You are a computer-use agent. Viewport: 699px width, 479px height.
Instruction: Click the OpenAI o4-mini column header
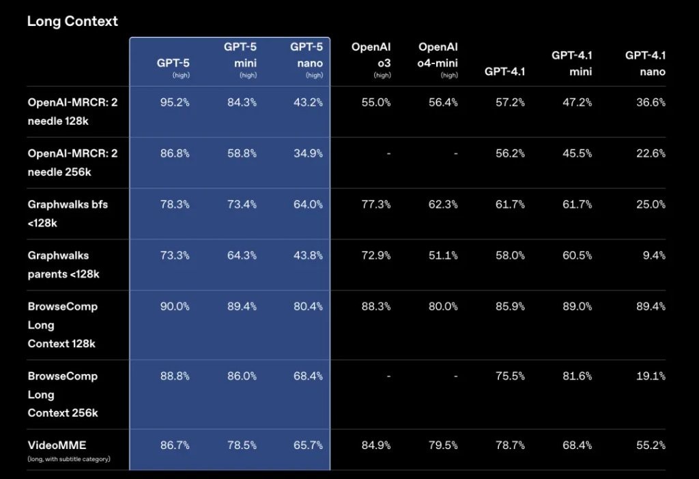point(438,55)
